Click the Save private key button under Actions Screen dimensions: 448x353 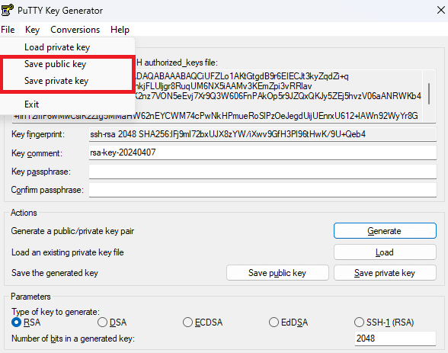click(x=385, y=273)
